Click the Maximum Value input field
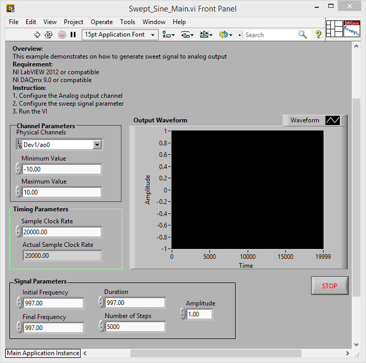Screen dimensions: 366x363 pos(62,192)
